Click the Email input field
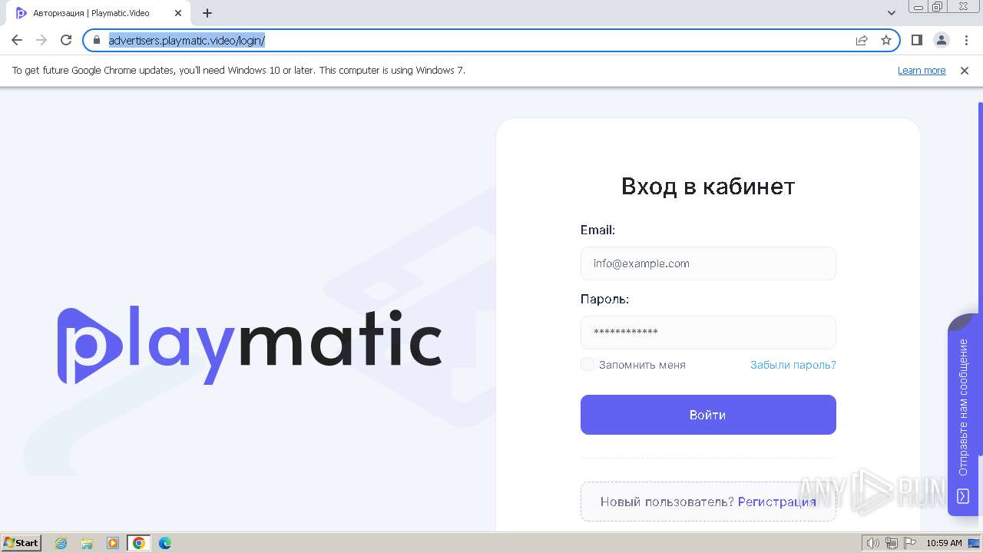This screenshot has height=553, width=983. [x=708, y=263]
